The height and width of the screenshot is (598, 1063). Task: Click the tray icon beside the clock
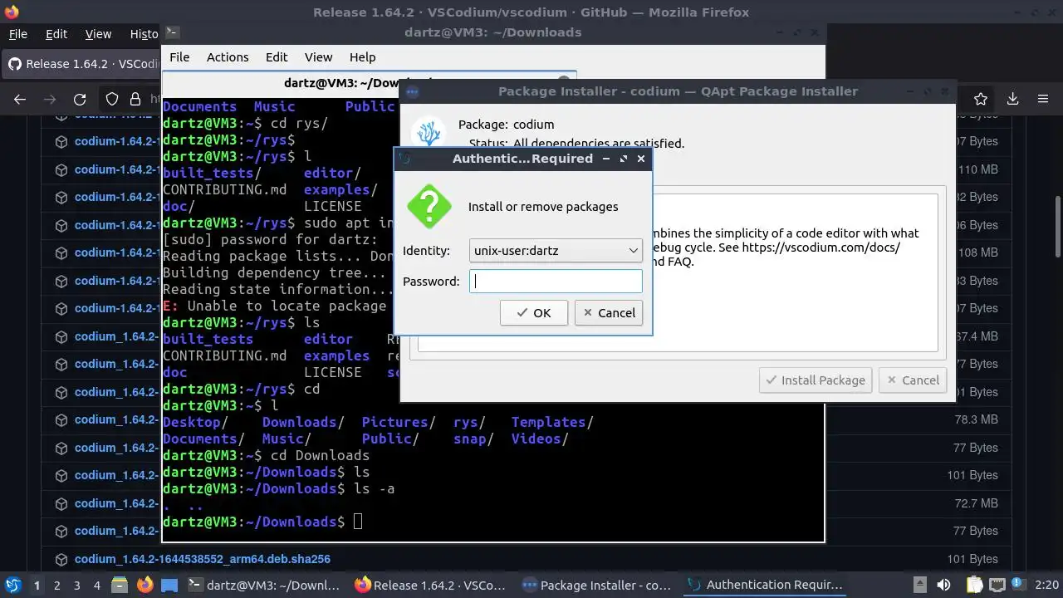click(x=1019, y=585)
